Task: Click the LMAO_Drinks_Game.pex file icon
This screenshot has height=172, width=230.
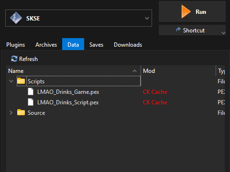Action: point(31,91)
